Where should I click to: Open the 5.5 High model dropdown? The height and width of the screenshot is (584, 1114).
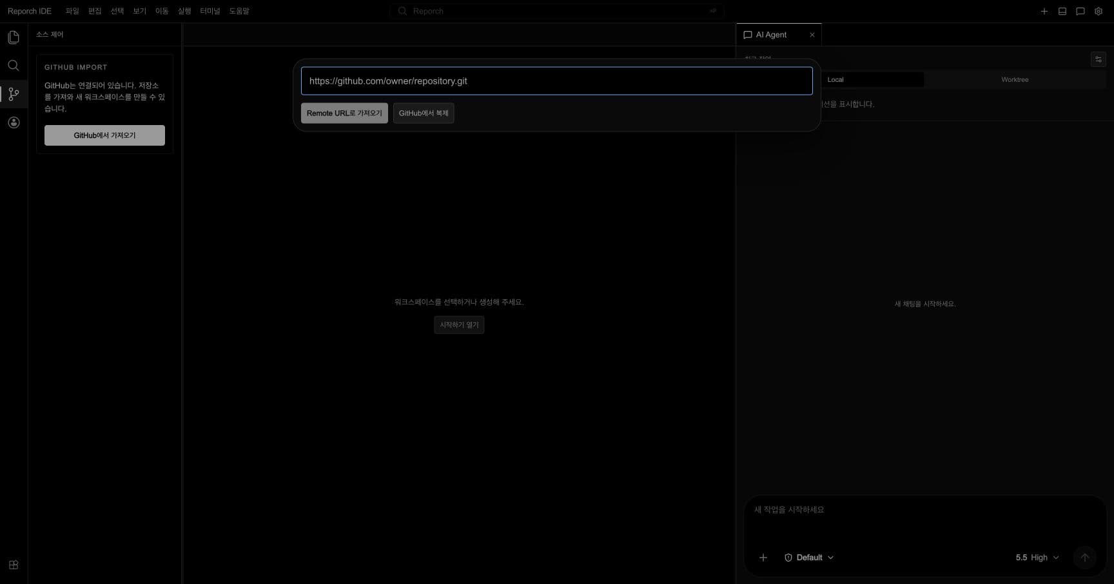(x=1037, y=558)
